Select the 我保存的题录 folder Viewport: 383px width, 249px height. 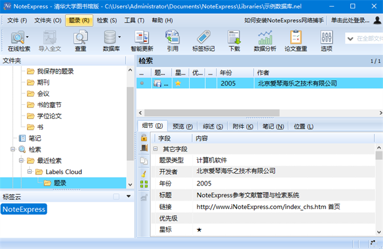click(55, 71)
